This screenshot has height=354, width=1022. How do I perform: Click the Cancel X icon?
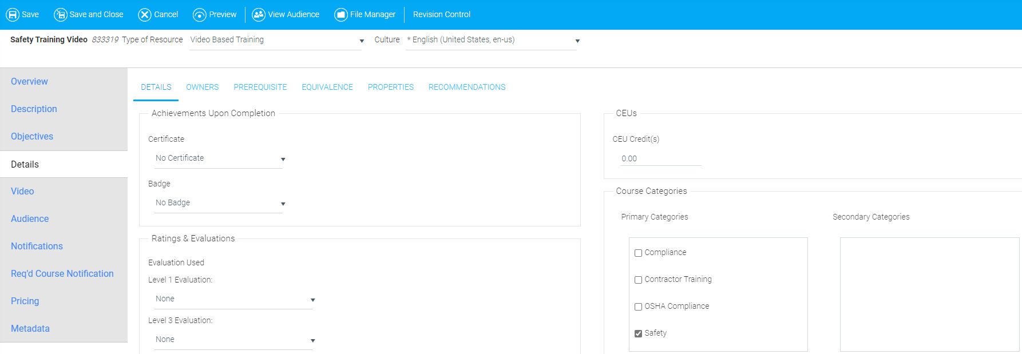pos(145,15)
